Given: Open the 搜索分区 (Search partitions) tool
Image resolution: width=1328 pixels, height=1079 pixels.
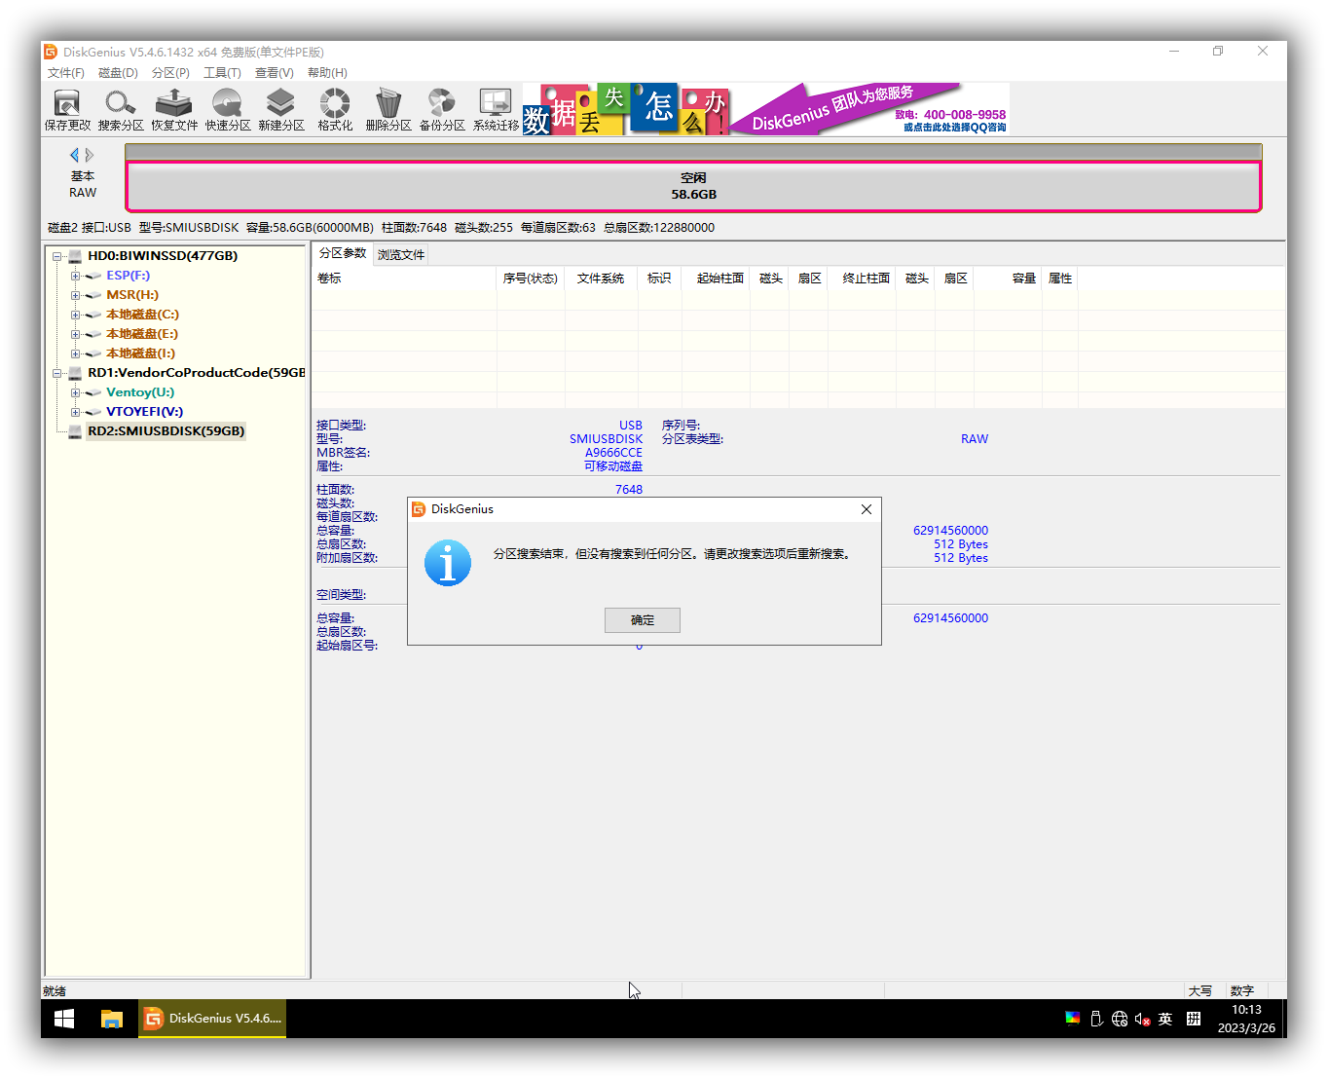Looking at the screenshot, I should pyautogui.click(x=121, y=110).
